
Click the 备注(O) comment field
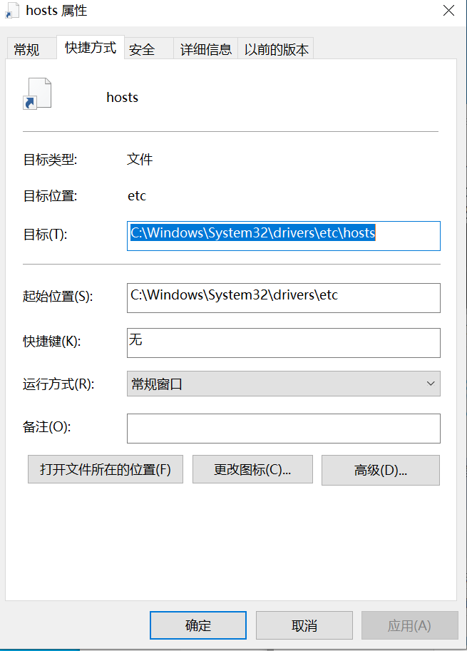tap(284, 429)
